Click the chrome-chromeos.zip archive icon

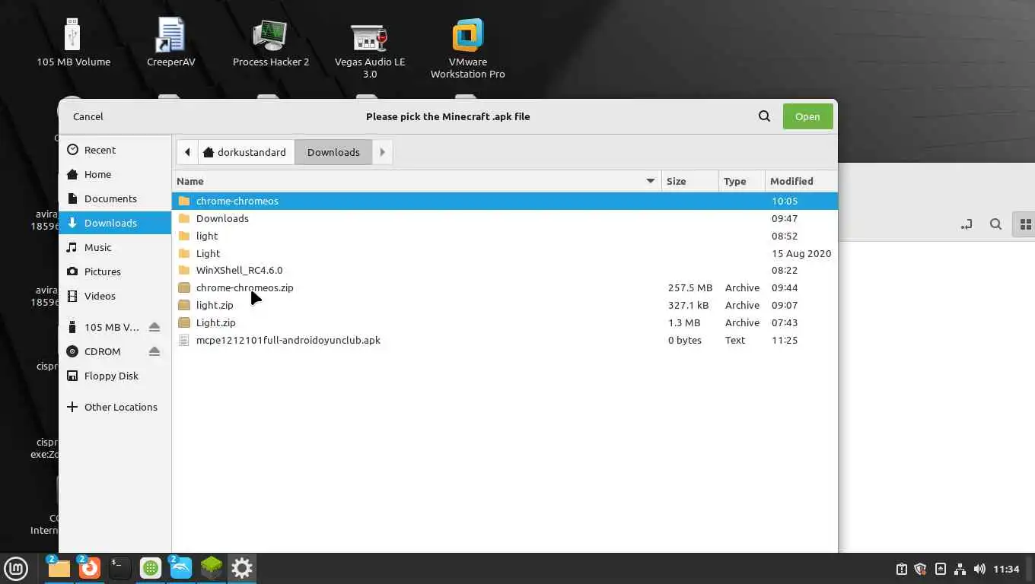pyautogui.click(x=183, y=287)
